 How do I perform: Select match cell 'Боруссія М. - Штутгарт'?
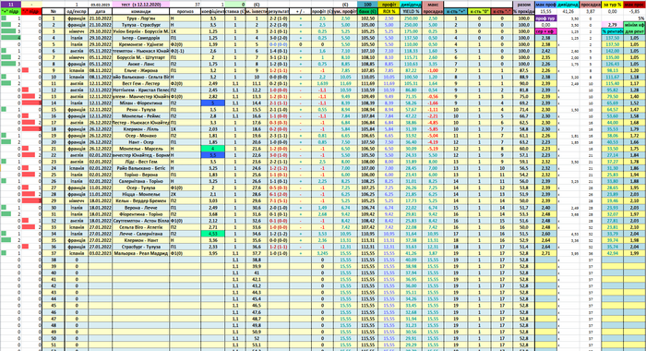[140, 58]
